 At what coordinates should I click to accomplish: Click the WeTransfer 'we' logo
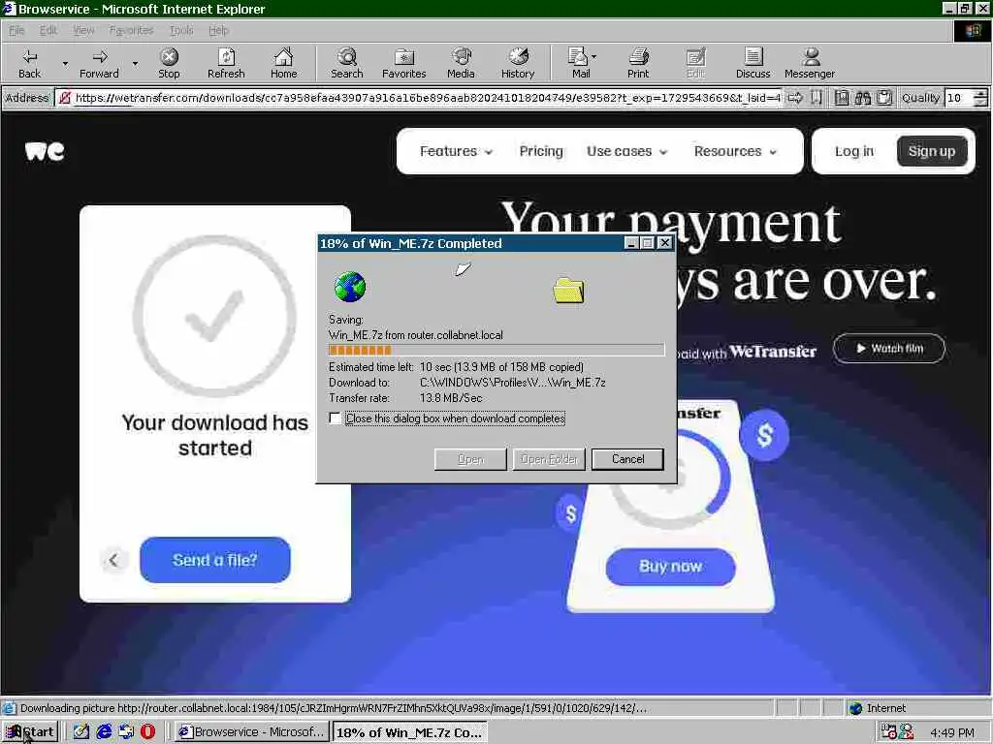coord(45,151)
